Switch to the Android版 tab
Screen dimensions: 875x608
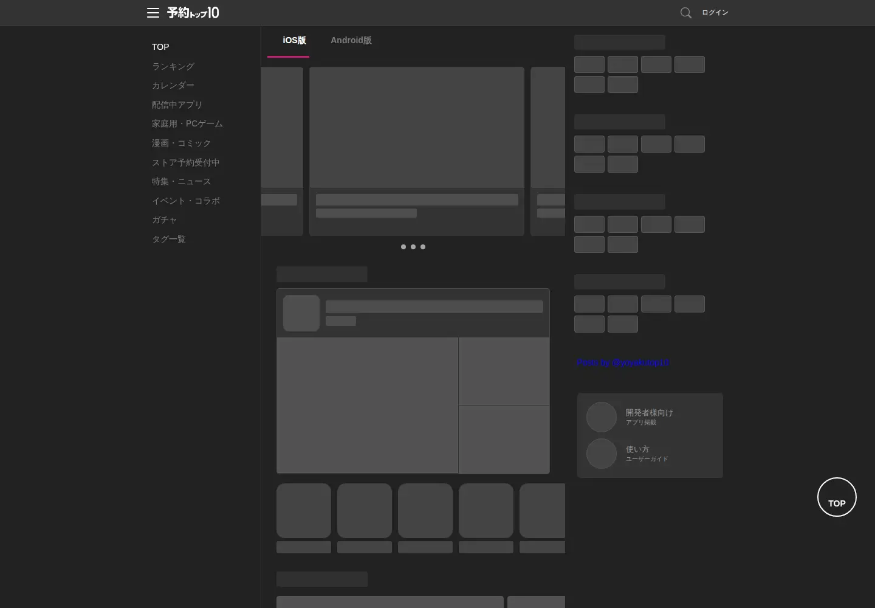pos(351,41)
